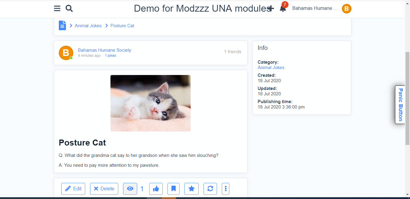Click the vertical page scrollbar
Image resolution: width=410 pixels, height=199 pixels.
coord(407,99)
